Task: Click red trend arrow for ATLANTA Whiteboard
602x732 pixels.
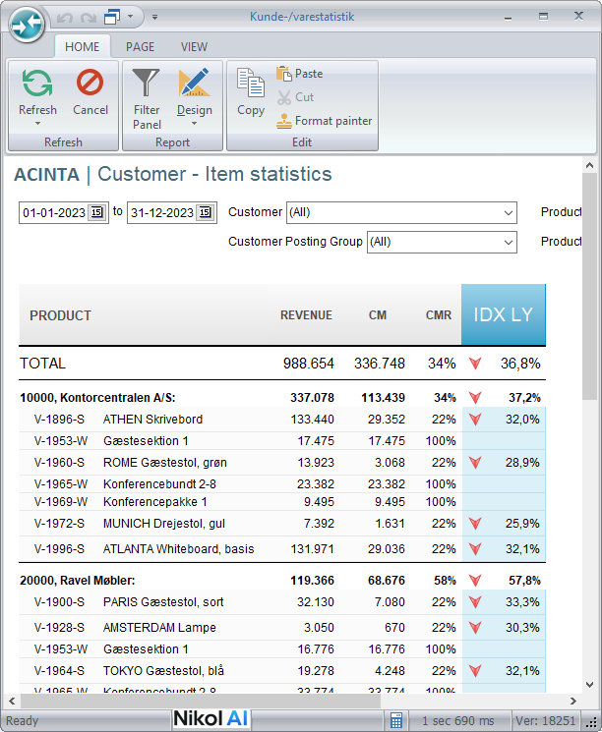Action: 475,549
